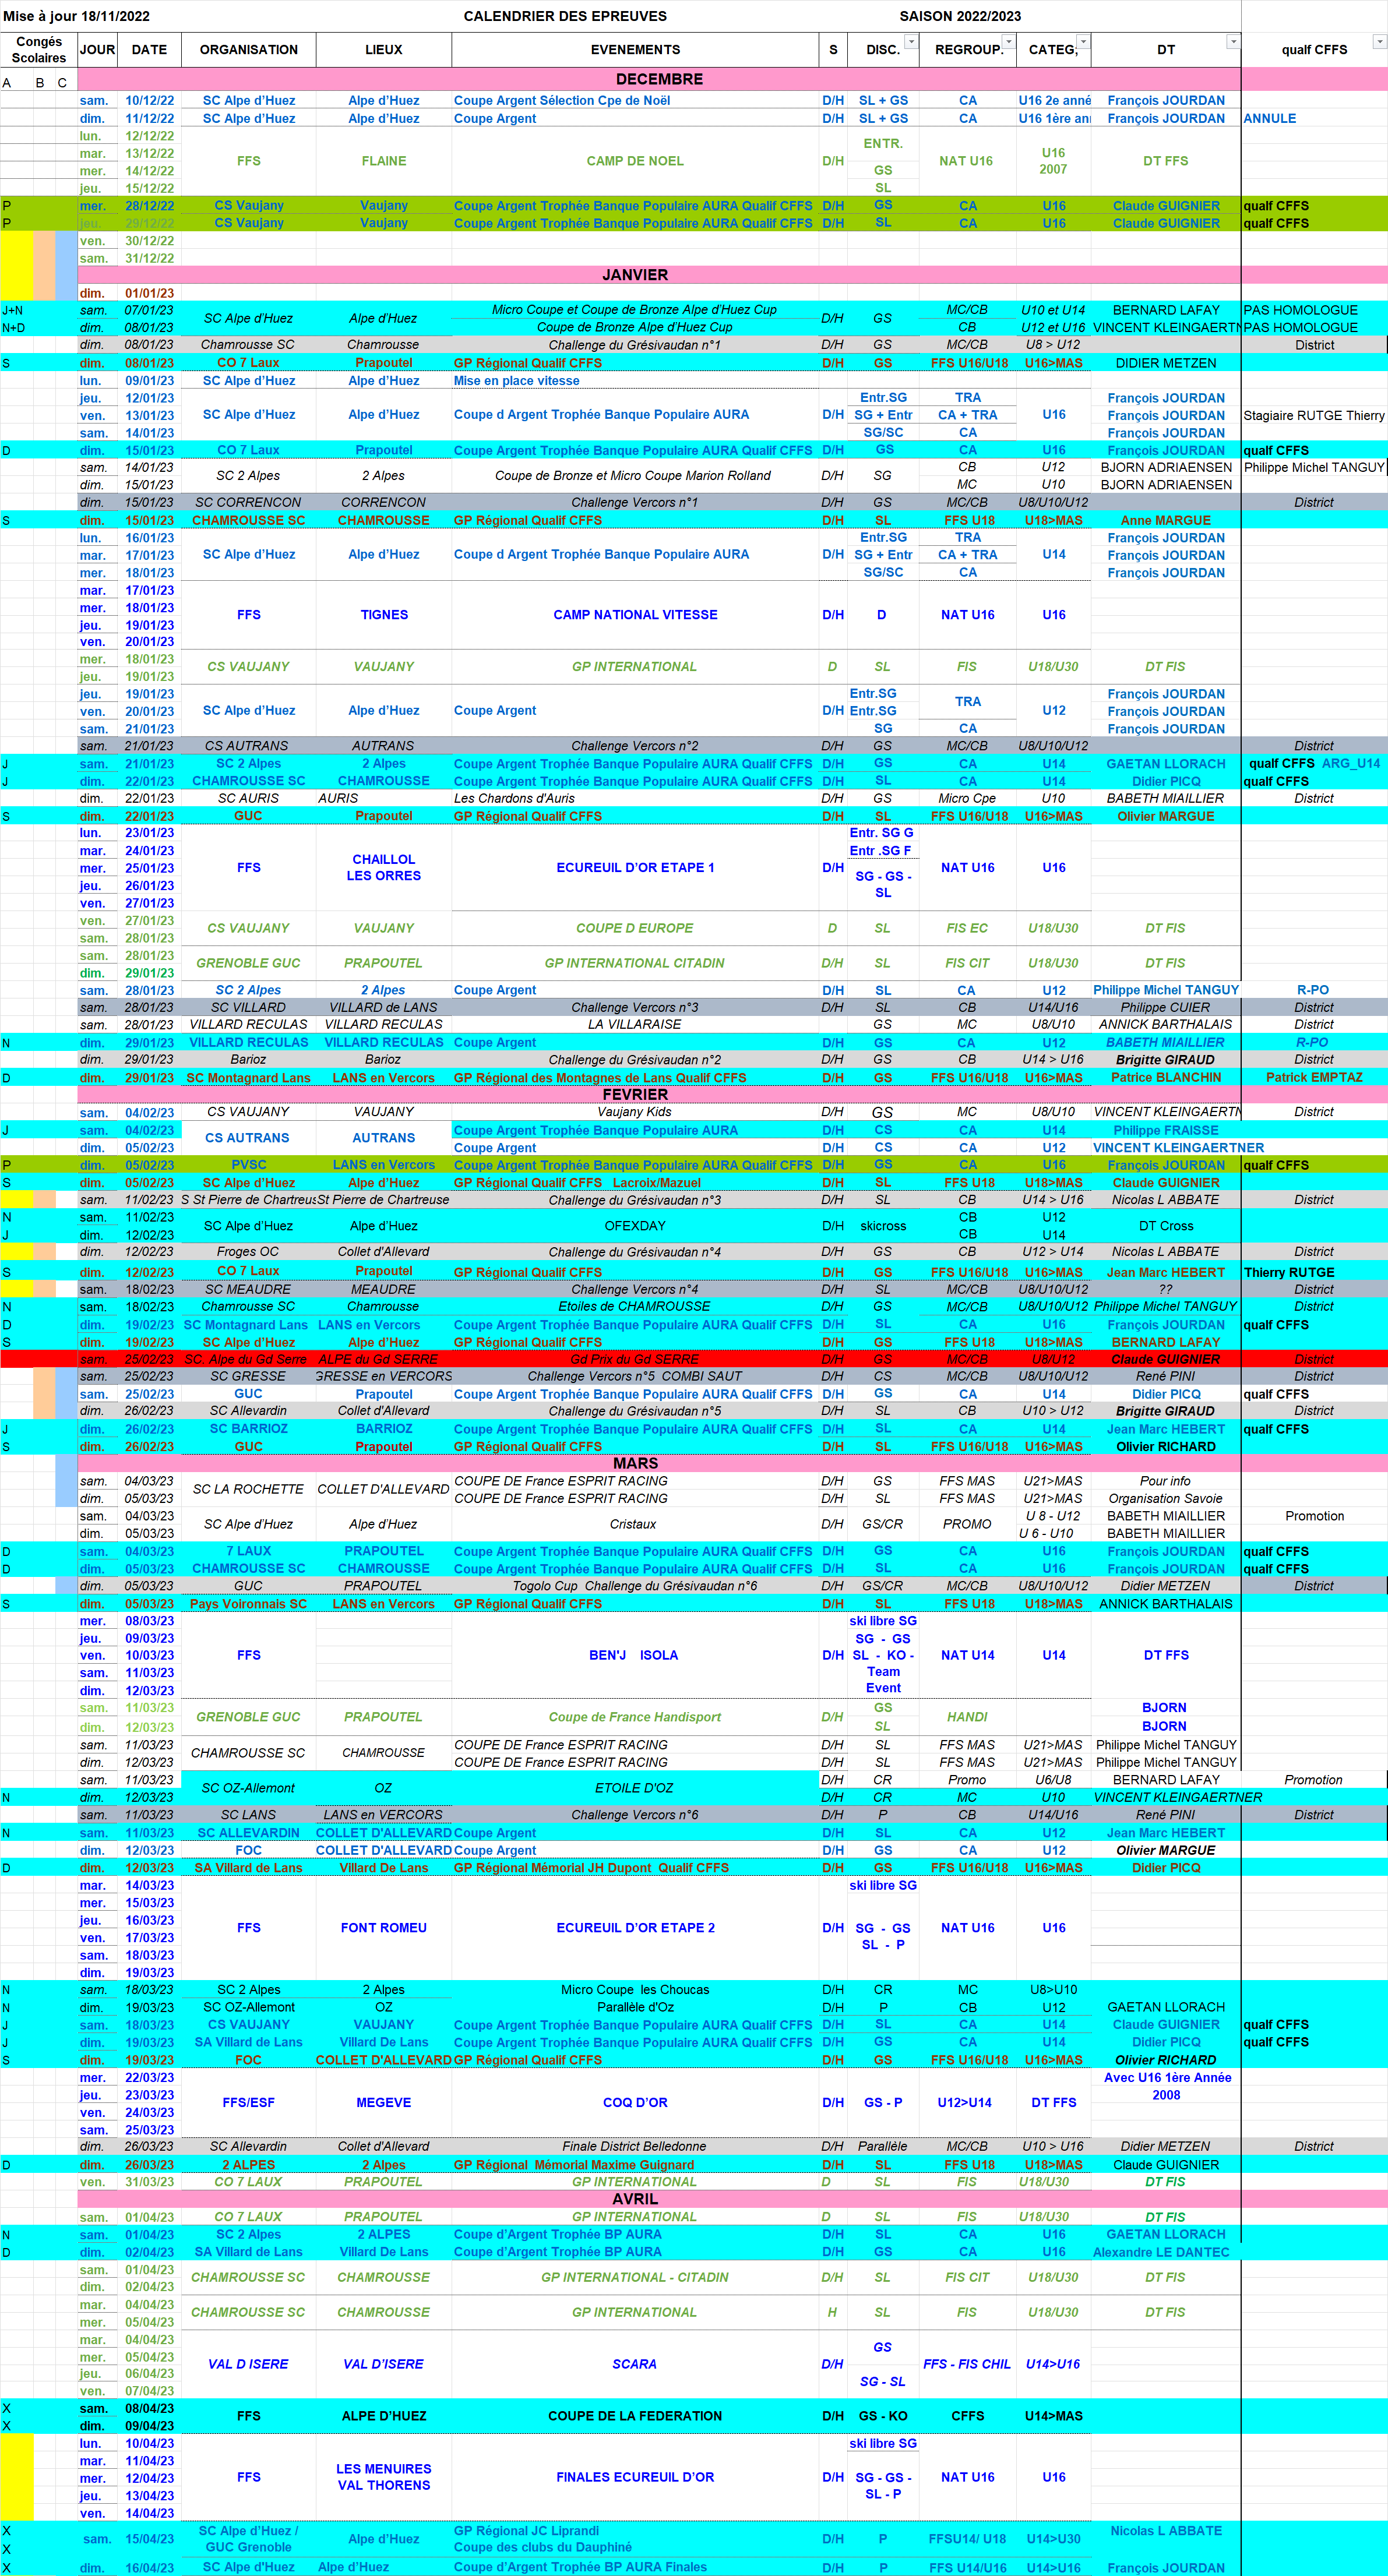
Task: Select 'FINALES ECUREUIL D'OR' event cell
Action: pyautogui.click(x=635, y=2478)
